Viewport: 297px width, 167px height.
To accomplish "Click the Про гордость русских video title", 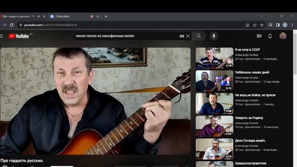I will click(x=22, y=161).
